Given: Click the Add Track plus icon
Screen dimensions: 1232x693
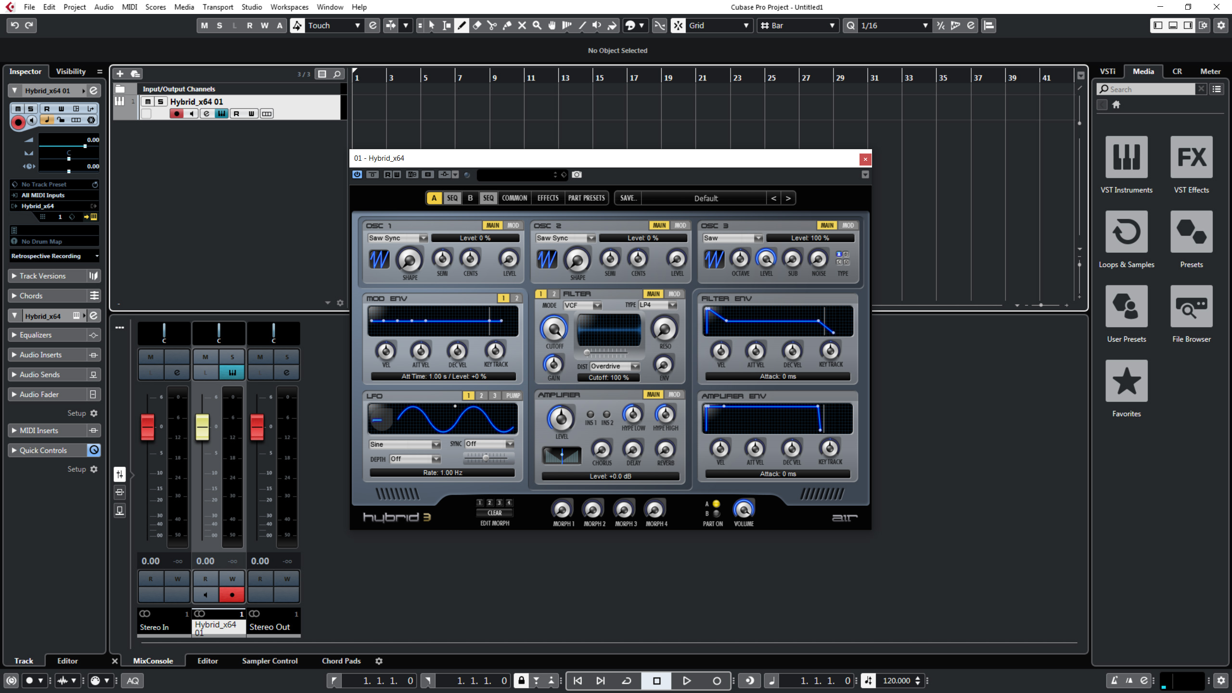Looking at the screenshot, I should point(120,74).
